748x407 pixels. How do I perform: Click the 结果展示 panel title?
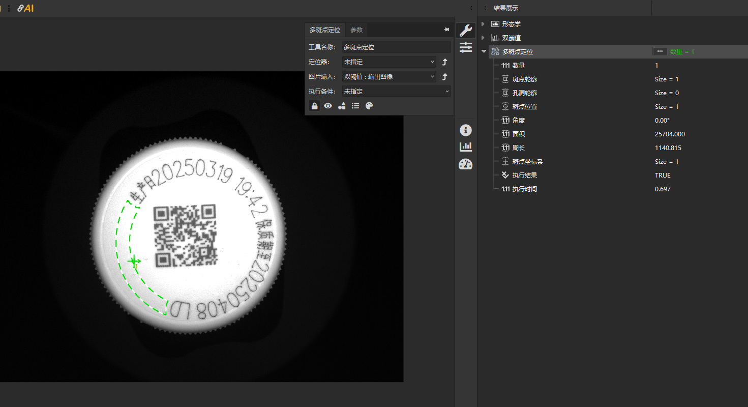point(506,8)
